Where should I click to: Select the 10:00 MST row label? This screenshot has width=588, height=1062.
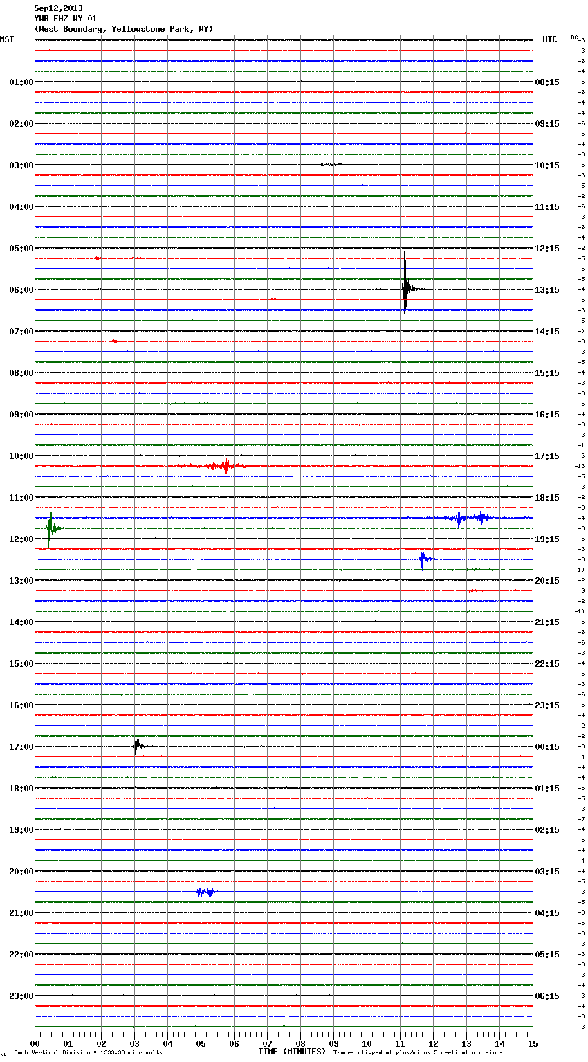[21, 456]
